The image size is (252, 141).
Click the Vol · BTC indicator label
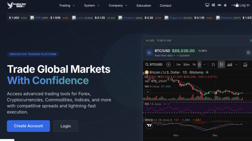(x=151, y=81)
